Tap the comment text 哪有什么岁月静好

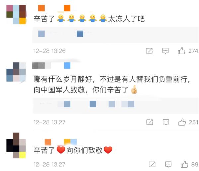63,79
